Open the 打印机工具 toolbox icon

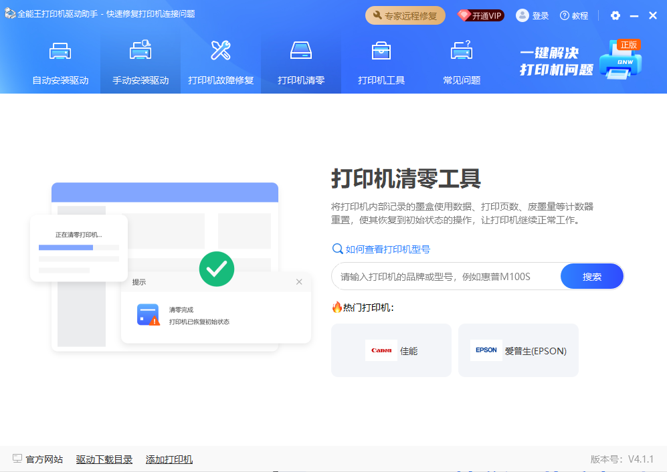pyautogui.click(x=381, y=51)
